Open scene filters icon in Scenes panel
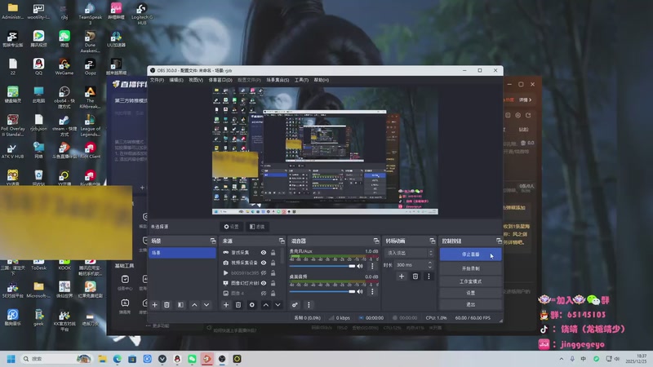 [180, 305]
